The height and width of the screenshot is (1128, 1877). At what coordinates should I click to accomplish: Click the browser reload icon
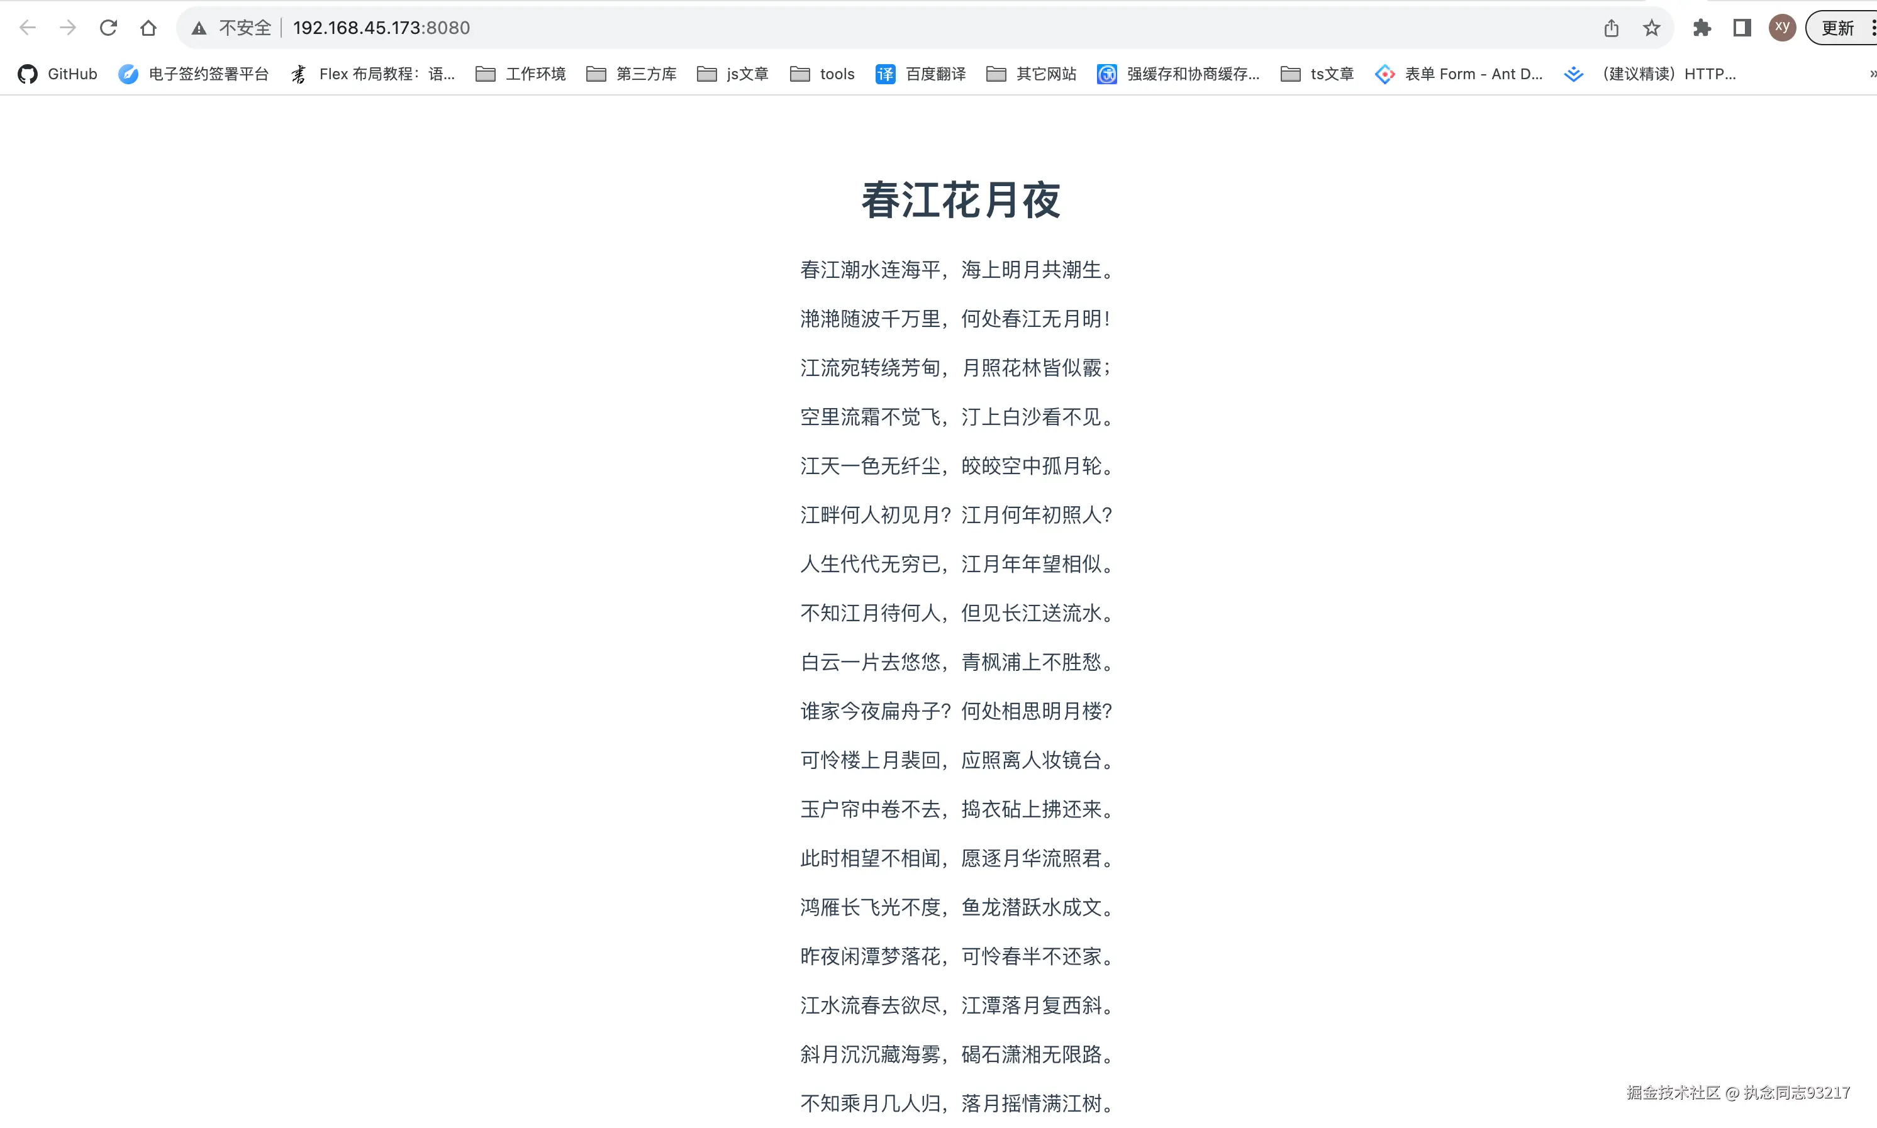click(108, 28)
